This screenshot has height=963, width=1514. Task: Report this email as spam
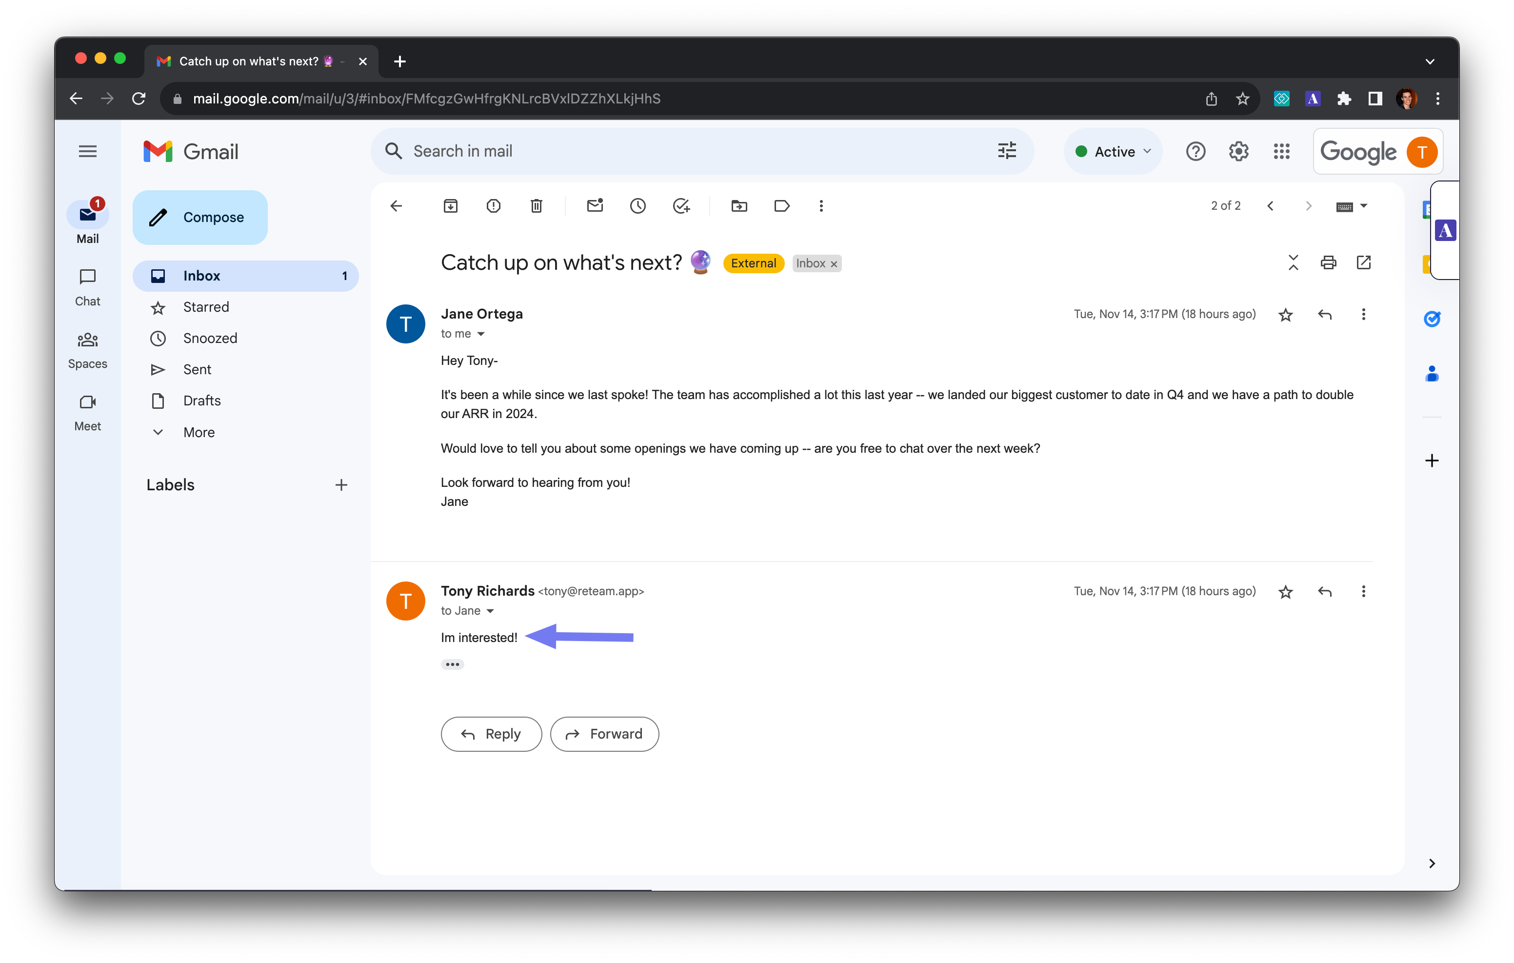tap(493, 206)
